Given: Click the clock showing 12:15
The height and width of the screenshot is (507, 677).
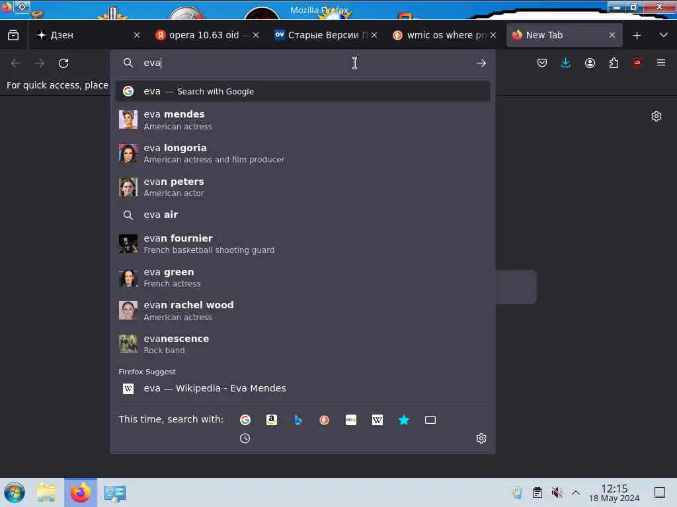Looking at the screenshot, I should coord(614,492).
